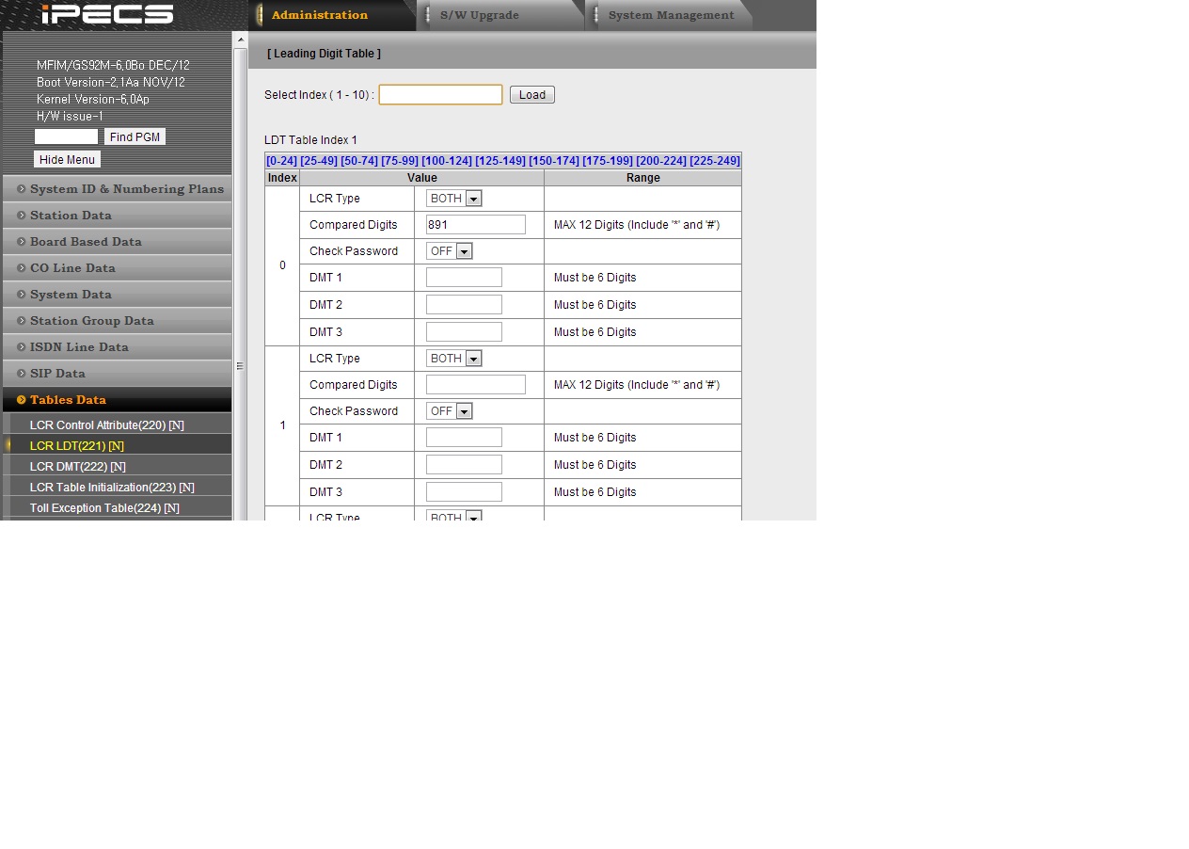The height and width of the screenshot is (849, 1189).
Task: Click the iPECS logo
Action: [x=107, y=14]
